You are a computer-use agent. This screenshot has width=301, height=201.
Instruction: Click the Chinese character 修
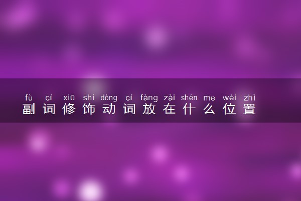pyautogui.click(x=69, y=109)
